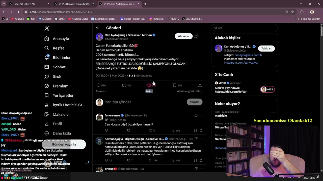Image resolution: width=323 pixels, height=181 pixels.
Task: Click Abone ol button
Action: pyautogui.click(x=184, y=36)
